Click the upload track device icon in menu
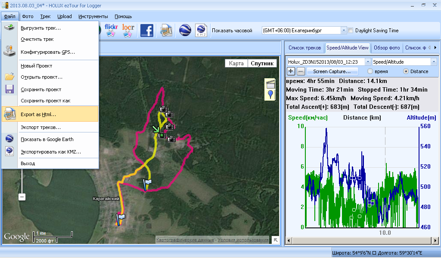 click(9, 28)
